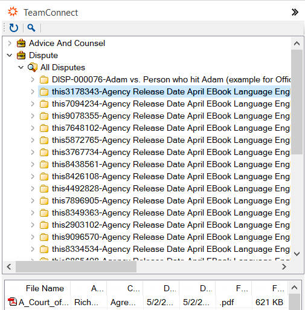This screenshot has width=305, height=310.
Task: Sort by the File Name column header
Action: click(38, 288)
